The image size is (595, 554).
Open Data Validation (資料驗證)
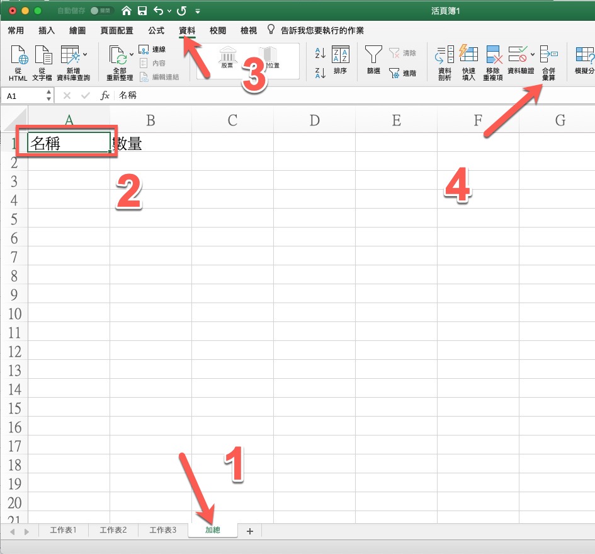[521, 60]
